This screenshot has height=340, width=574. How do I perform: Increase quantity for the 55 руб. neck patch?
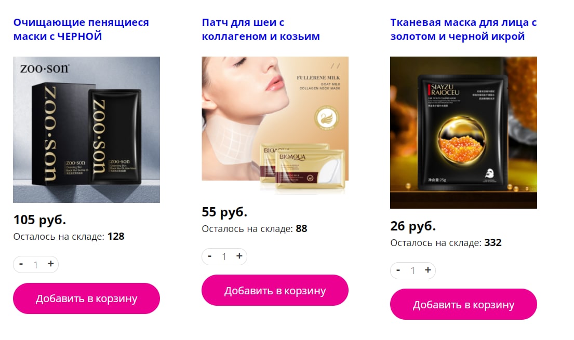click(x=239, y=256)
